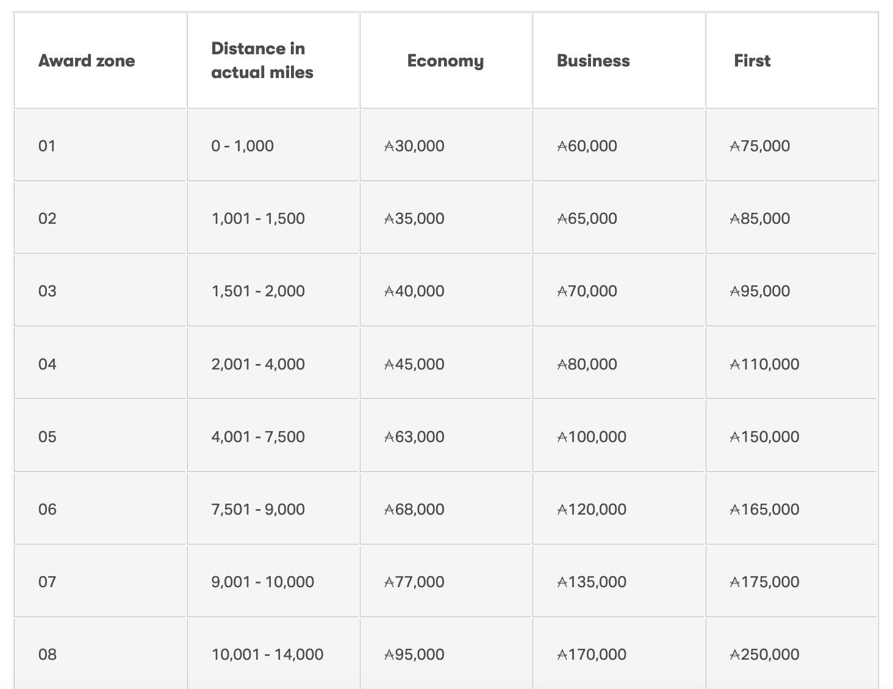
Task: Select the 85,000 First price cell
Action: [760, 218]
